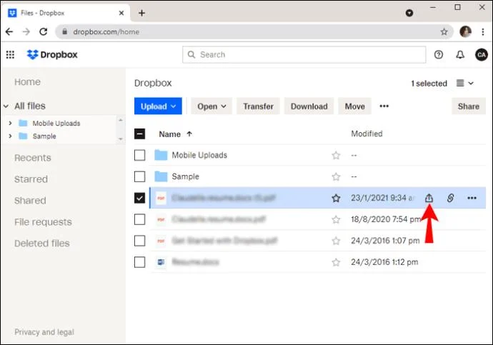The height and width of the screenshot is (345, 493).
Task: Sort by Name column arrow
Action: (189, 134)
